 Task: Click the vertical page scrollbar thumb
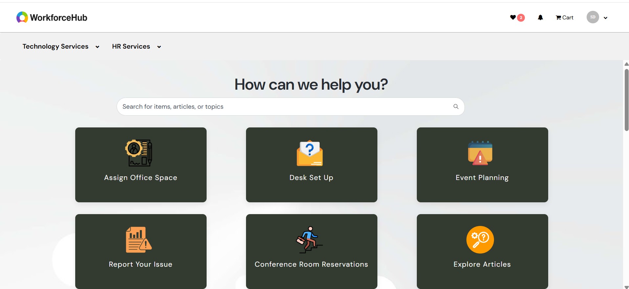(626, 100)
